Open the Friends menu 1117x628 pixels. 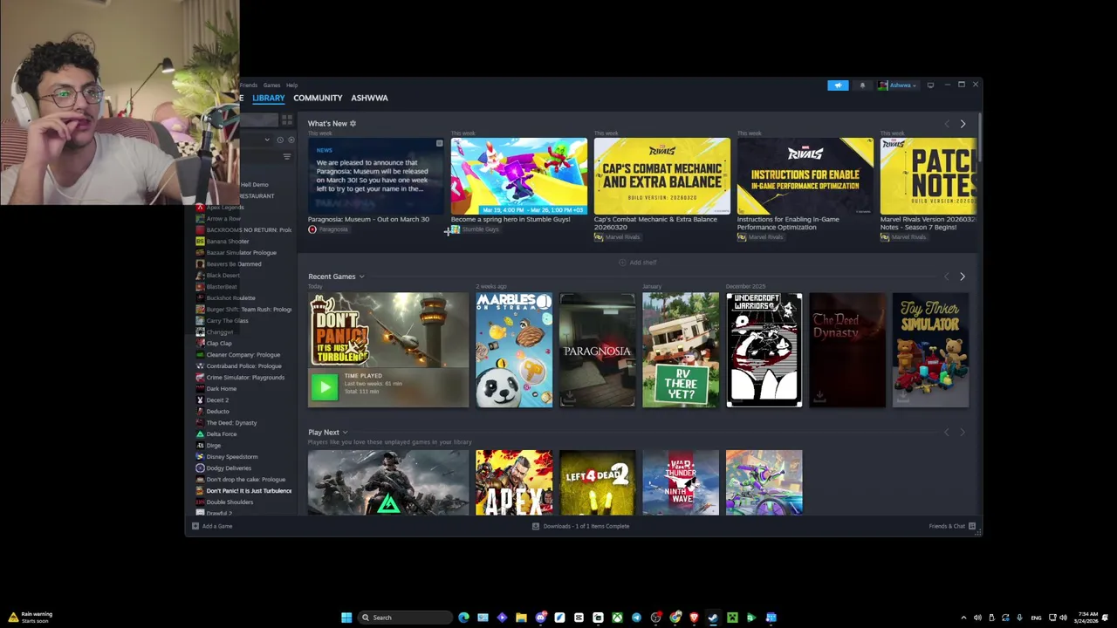click(x=249, y=85)
